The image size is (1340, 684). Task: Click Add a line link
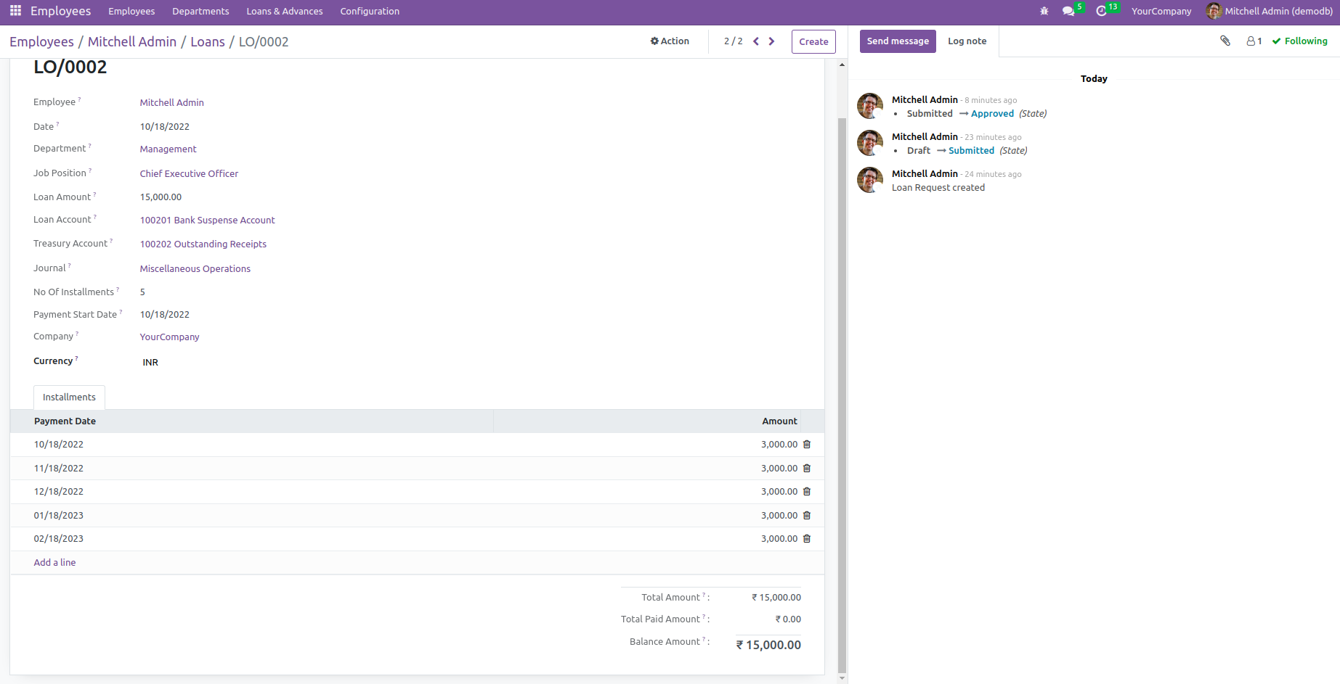coord(54,563)
